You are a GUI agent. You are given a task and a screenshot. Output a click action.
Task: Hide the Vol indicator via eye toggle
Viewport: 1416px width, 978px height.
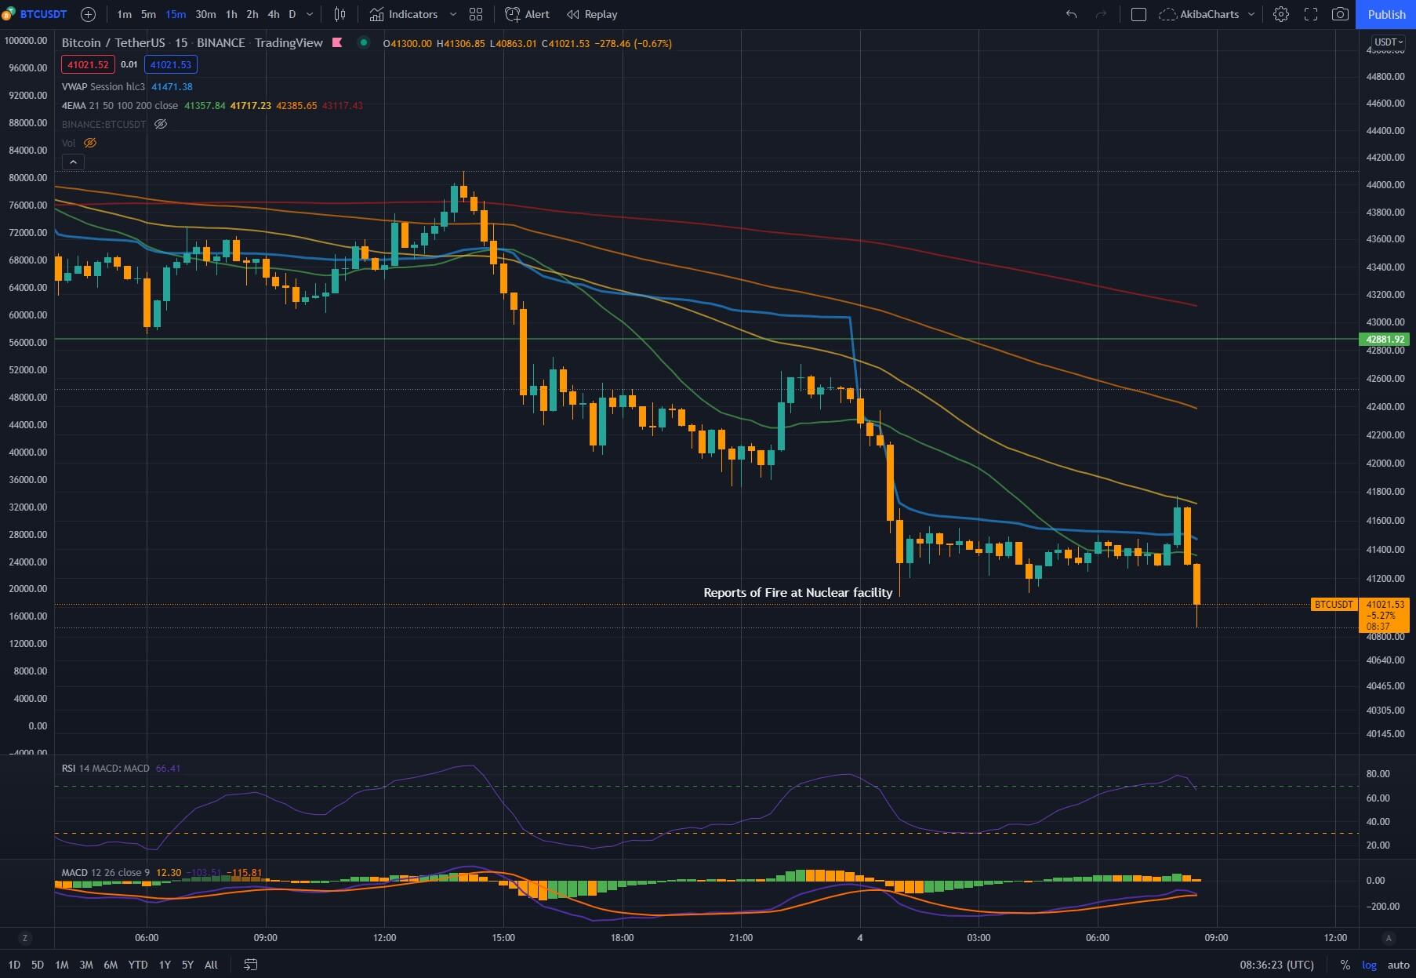(90, 143)
